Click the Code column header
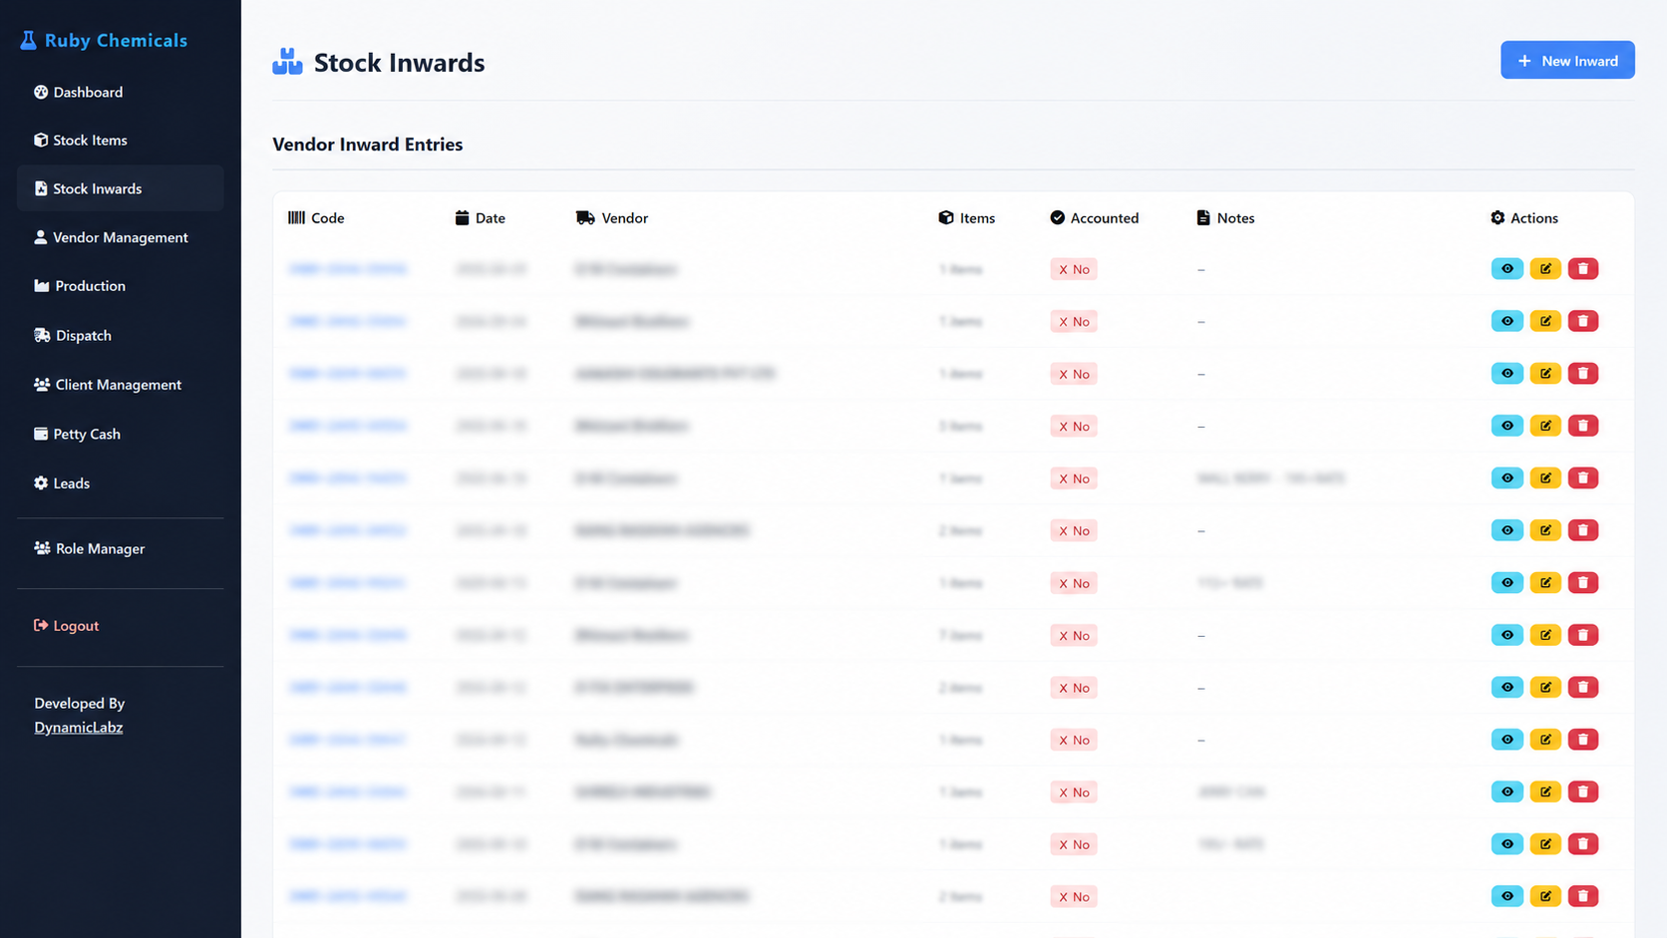This screenshot has width=1667, height=938. pos(316,218)
